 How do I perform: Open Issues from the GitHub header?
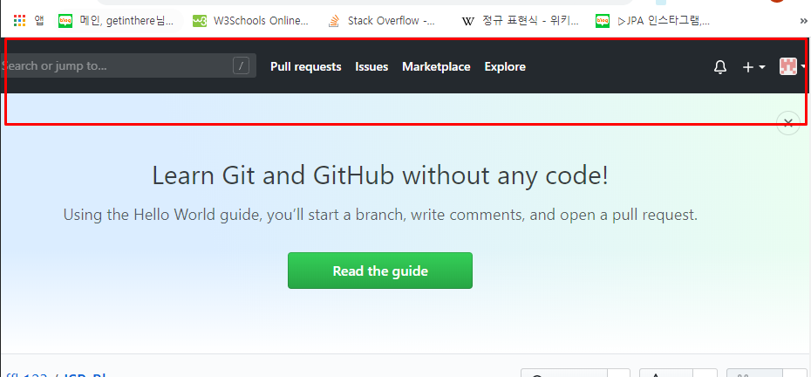pyautogui.click(x=371, y=67)
